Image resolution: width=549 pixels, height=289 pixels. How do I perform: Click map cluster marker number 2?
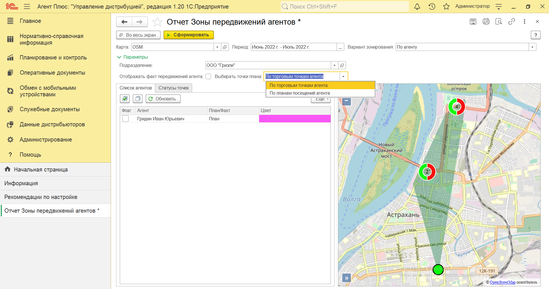[427, 172]
